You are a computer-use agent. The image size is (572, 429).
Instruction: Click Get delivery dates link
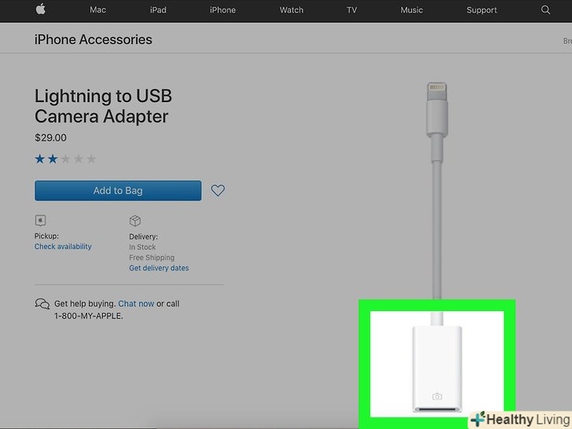159,268
